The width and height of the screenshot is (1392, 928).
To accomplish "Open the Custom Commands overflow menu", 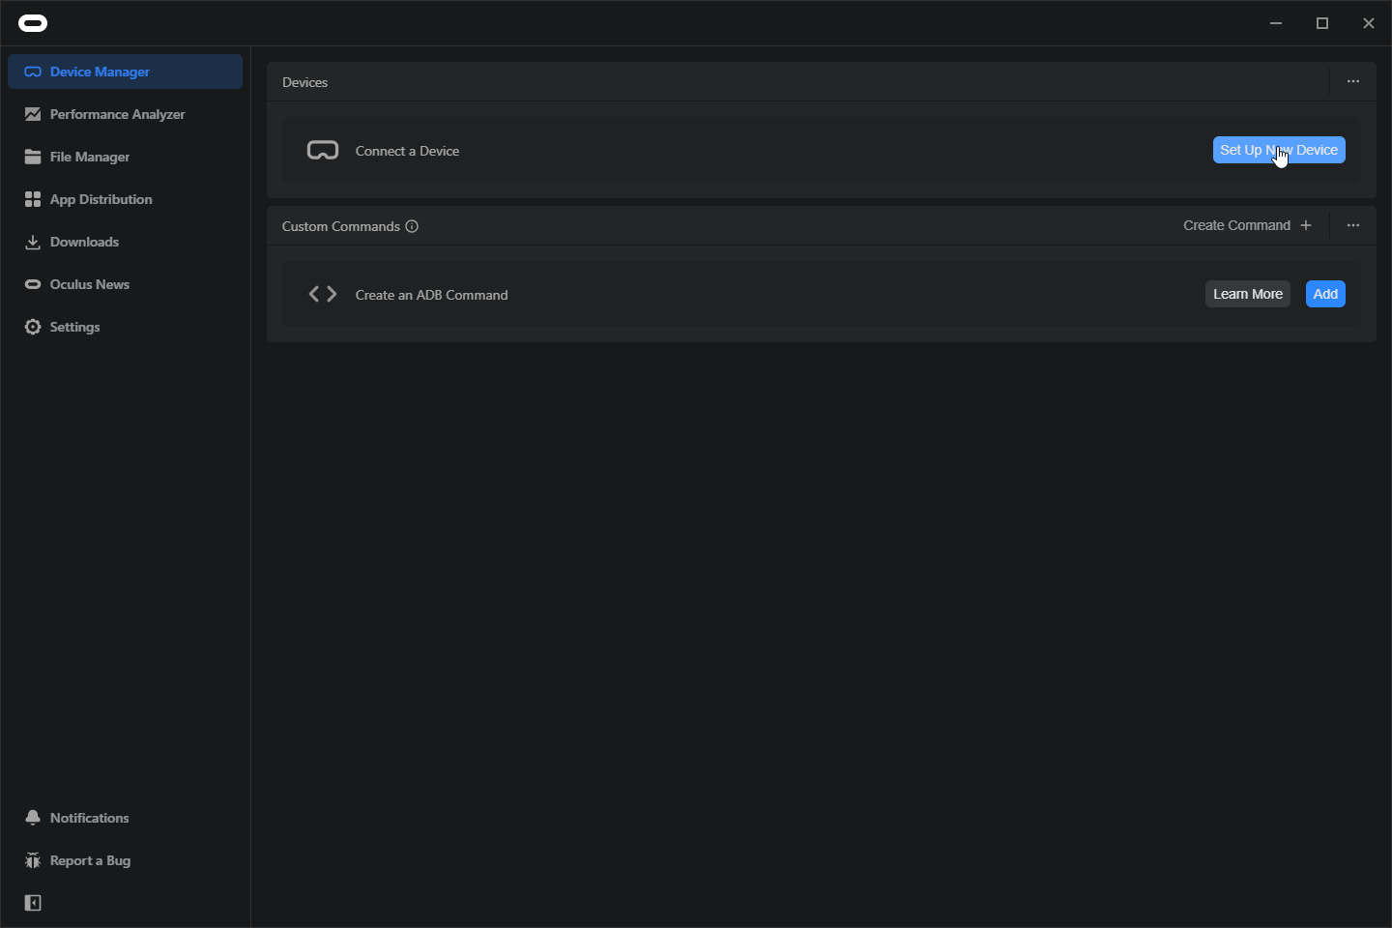I will [x=1352, y=225].
